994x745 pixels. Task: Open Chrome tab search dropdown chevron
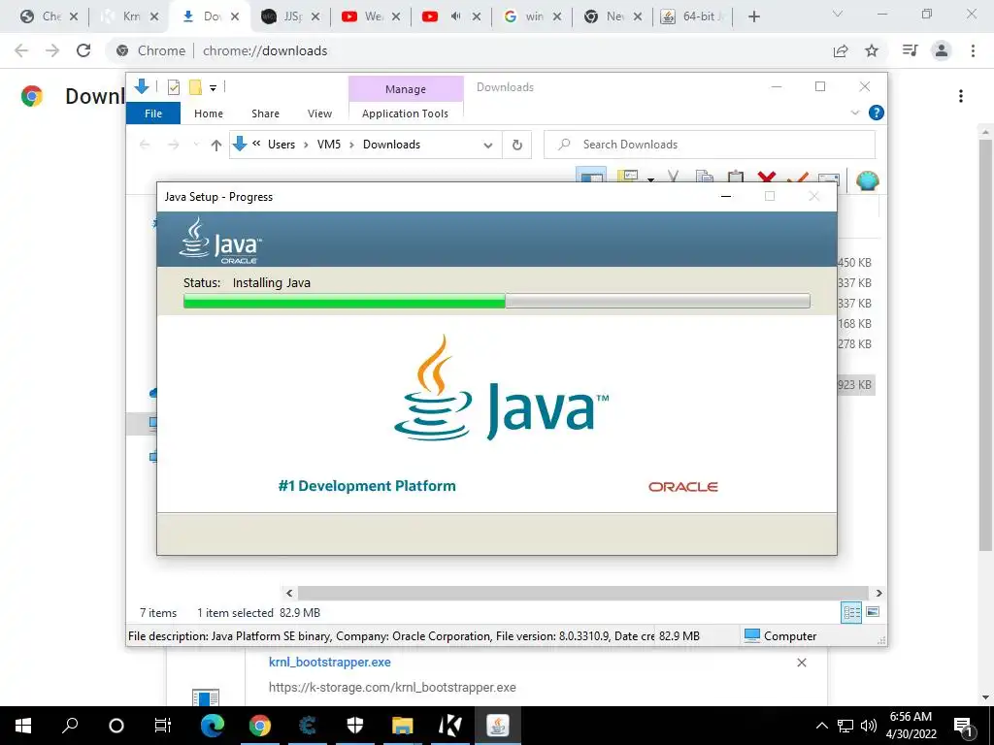pos(838,14)
